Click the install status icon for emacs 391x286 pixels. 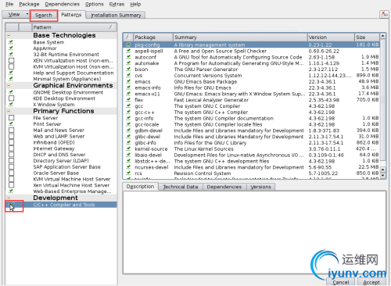click(x=128, y=81)
